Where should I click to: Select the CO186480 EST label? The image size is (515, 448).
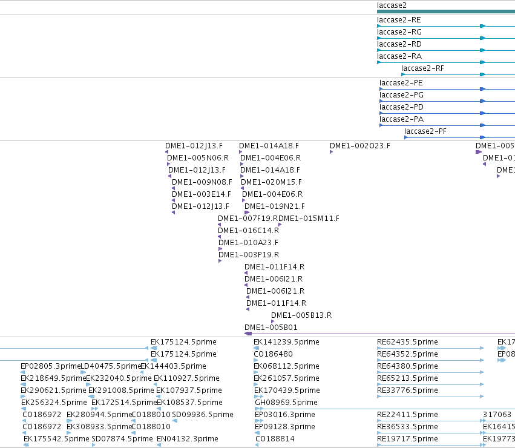tap(274, 354)
